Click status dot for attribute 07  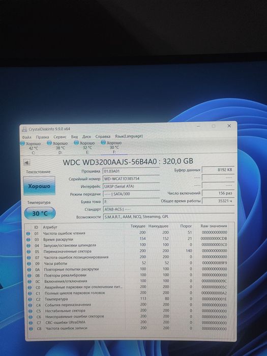(29, 258)
